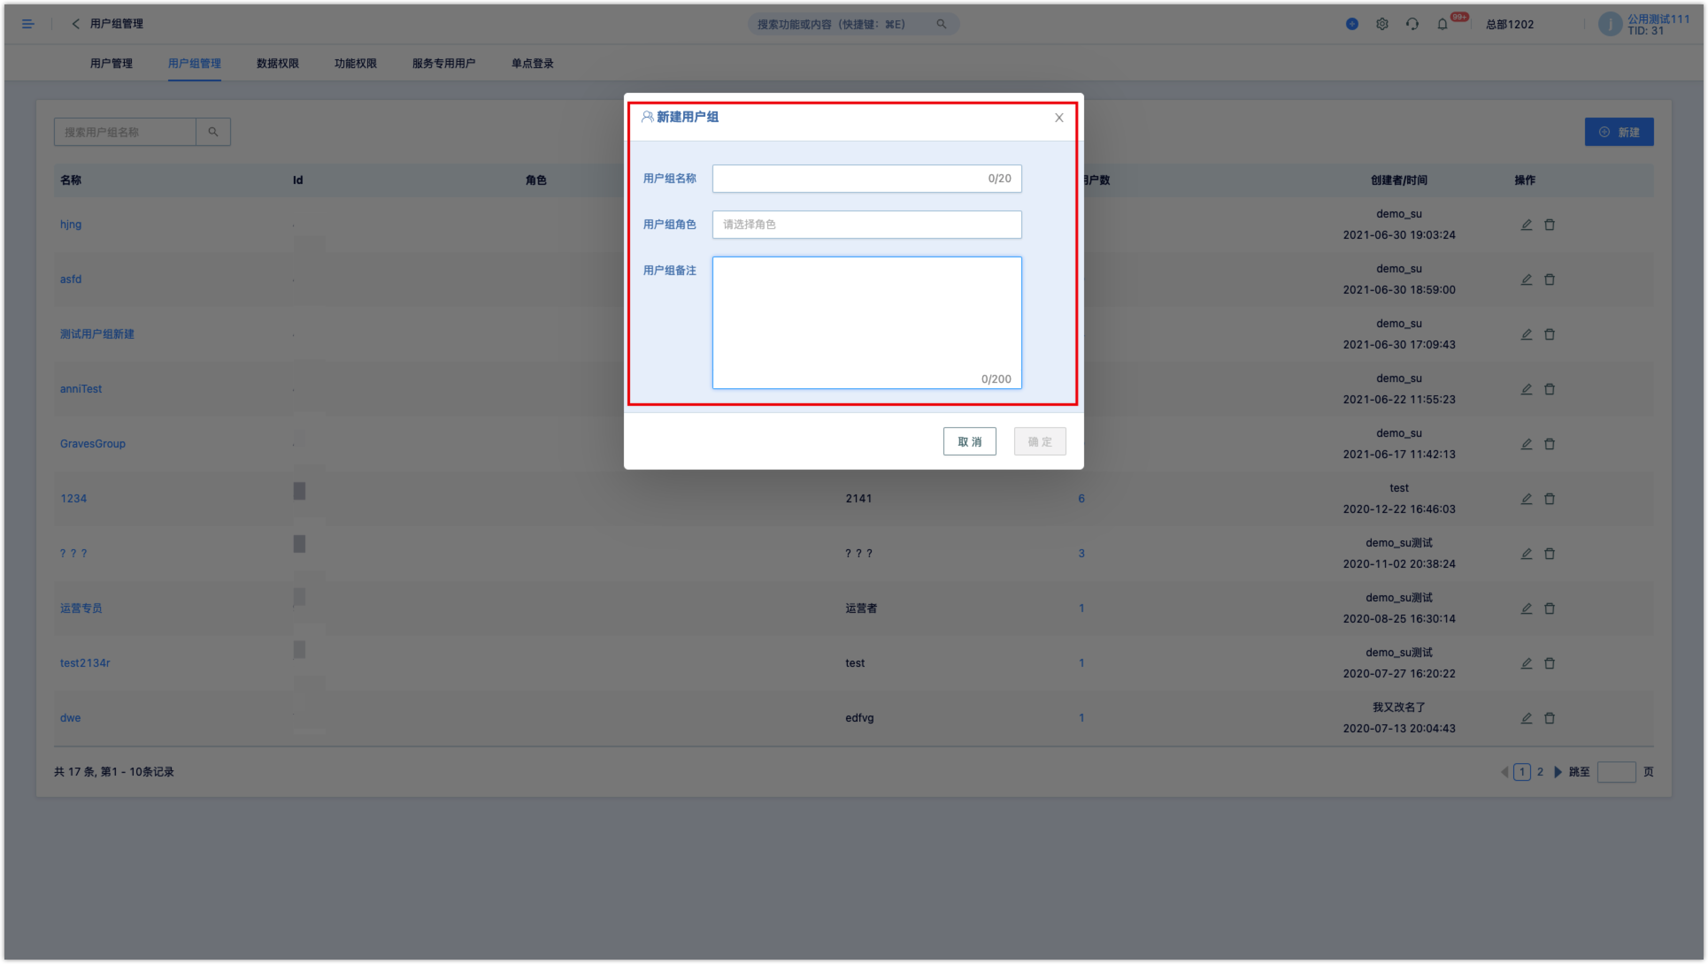Focus the global 搜索功能或内容 search box

click(854, 24)
